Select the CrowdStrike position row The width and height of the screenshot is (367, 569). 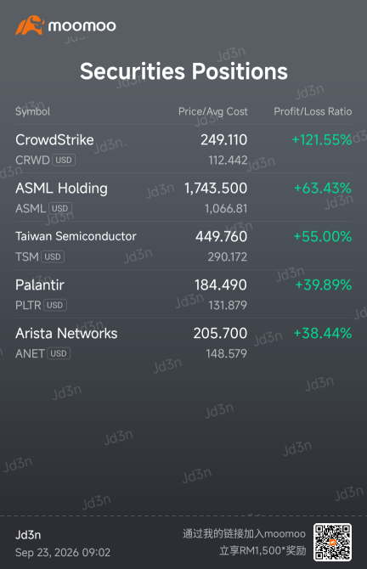tap(183, 149)
